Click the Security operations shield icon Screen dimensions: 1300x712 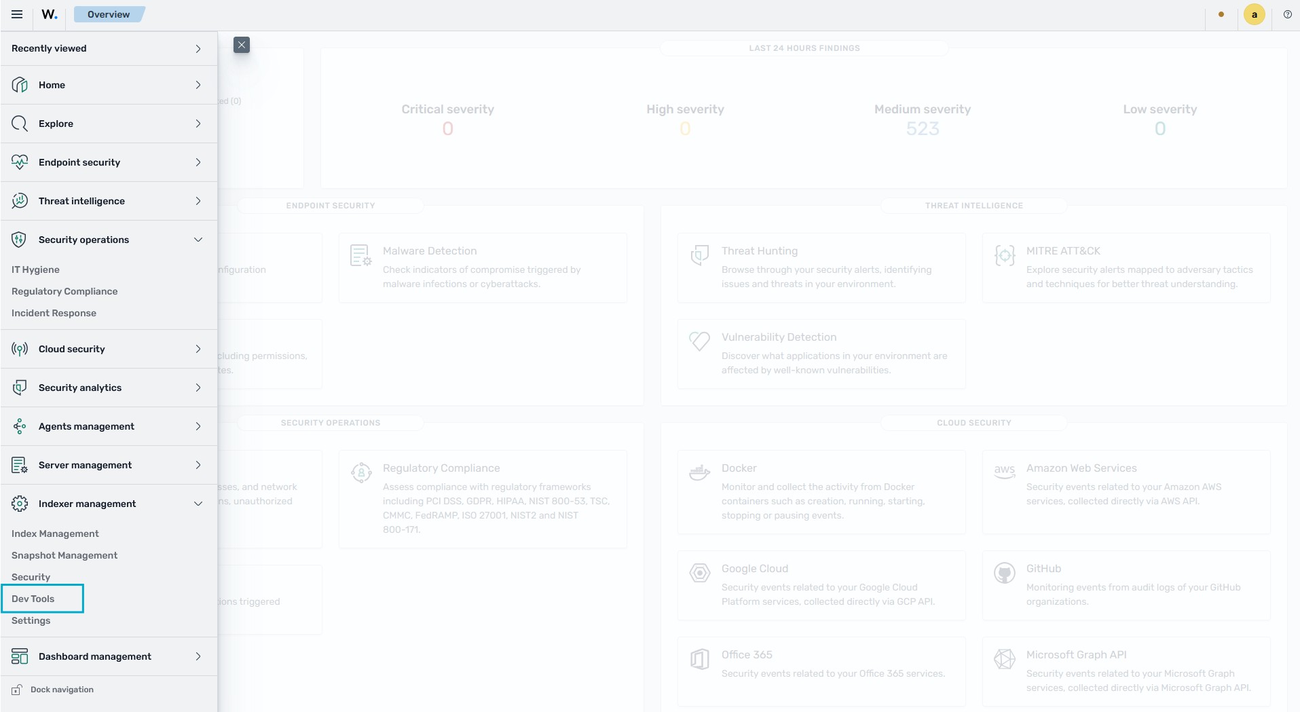pos(20,240)
